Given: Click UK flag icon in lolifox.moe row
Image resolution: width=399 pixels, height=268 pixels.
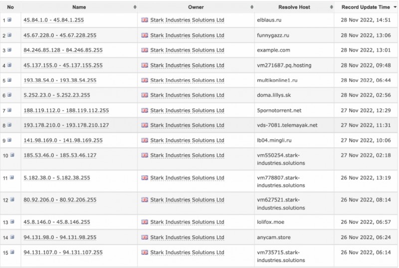Looking at the screenshot, I should (145, 222).
